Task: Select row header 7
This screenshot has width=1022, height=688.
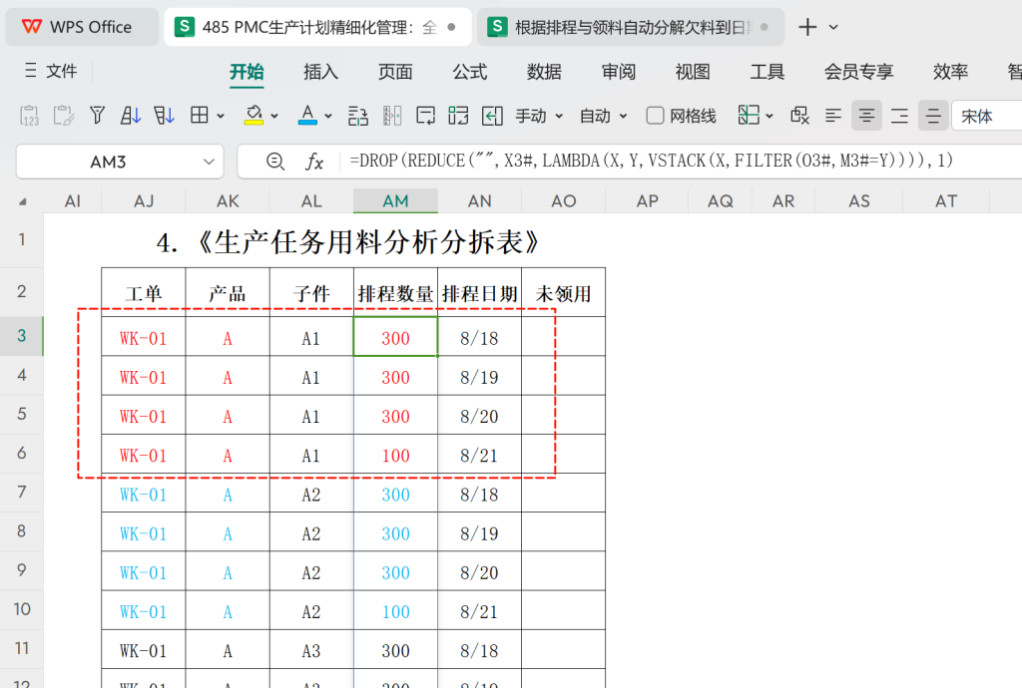Action: [22, 493]
